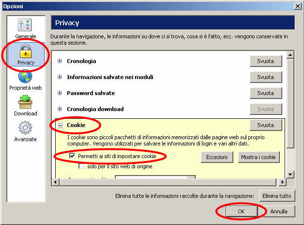The image size is (304, 225).
Task: Open the Download section icon
Action: [25, 103]
